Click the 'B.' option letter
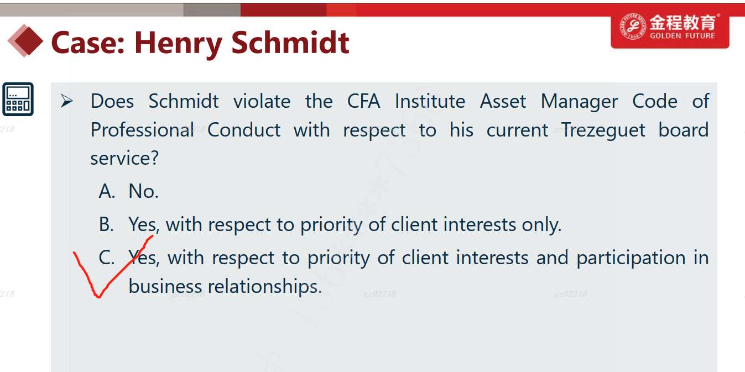The image size is (745, 372). click(107, 224)
